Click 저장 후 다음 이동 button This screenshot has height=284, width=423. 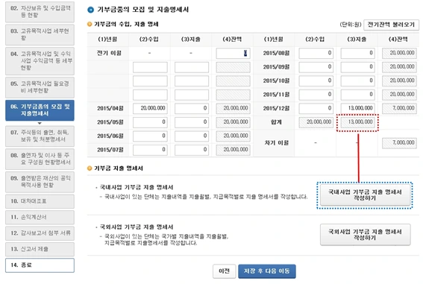[x=267, y=271]
